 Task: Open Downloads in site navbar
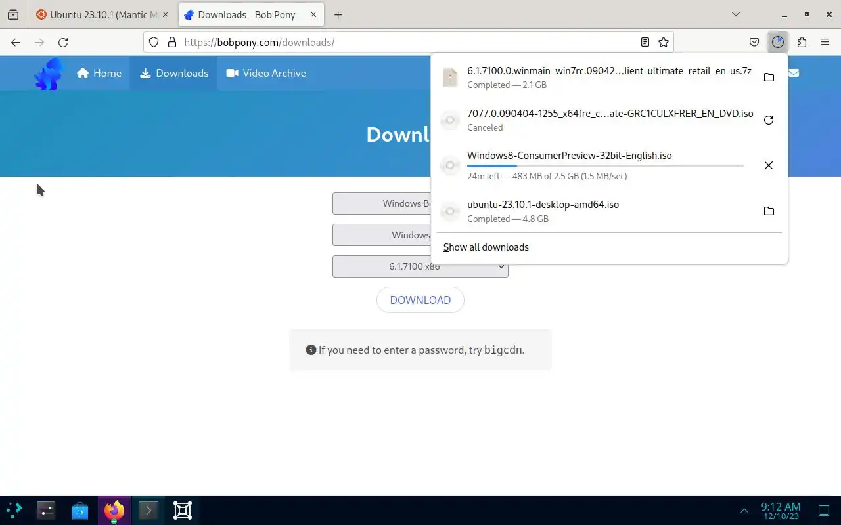[174, 73]
